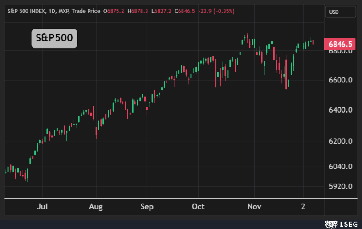
Task: Click the S&P 500 INDEX title text
Action: point(26,11)
